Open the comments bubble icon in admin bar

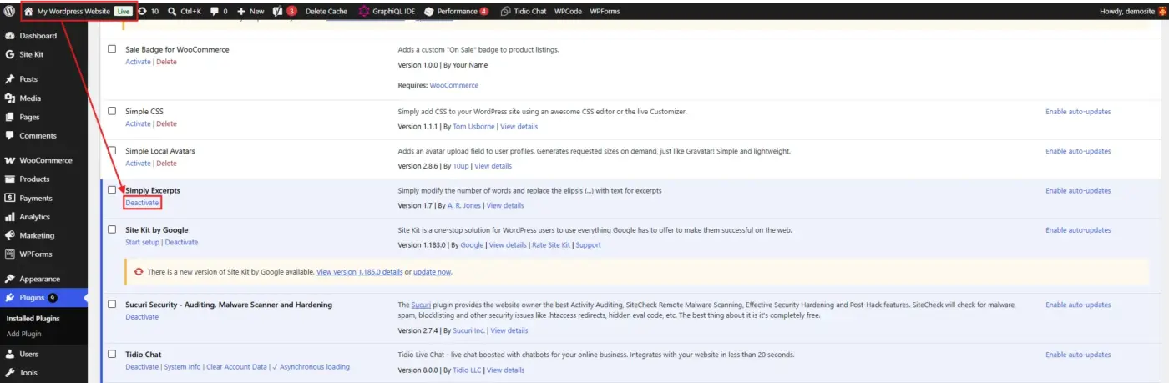(x=215, y=12)
